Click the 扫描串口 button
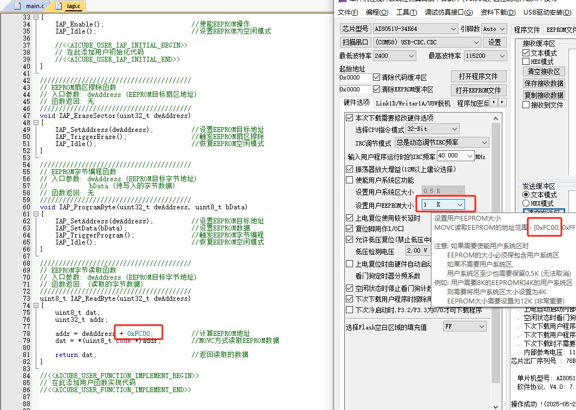This screenshot has width=576, height=410. [x=355, y=42]
